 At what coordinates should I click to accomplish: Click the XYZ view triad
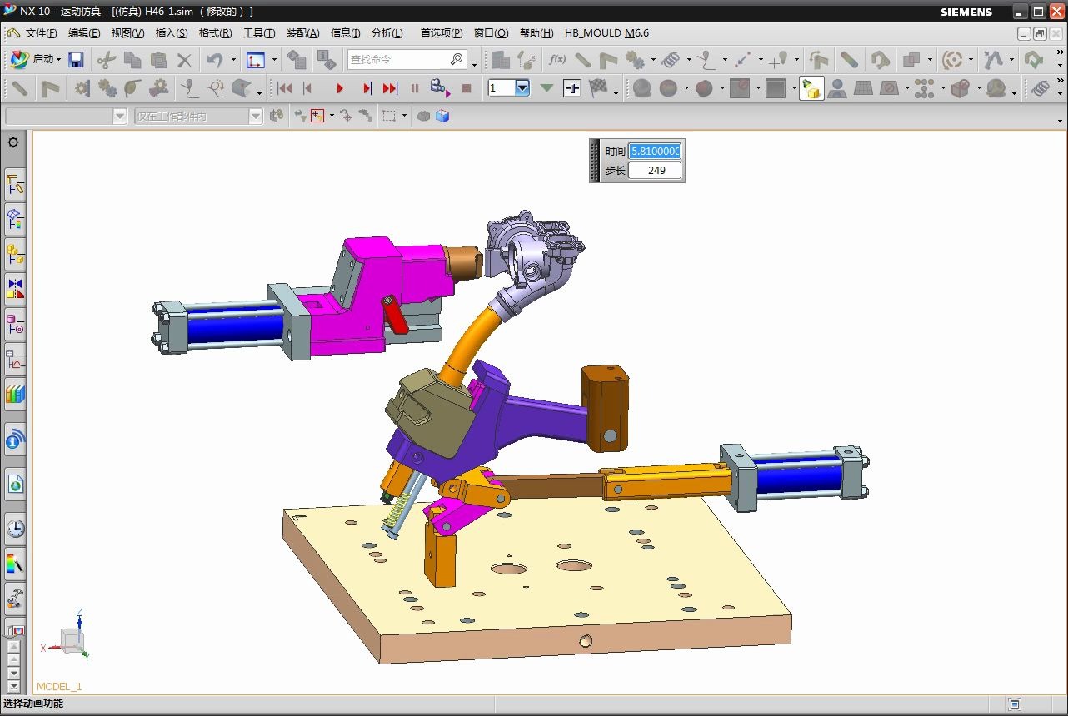pos(66,636)
